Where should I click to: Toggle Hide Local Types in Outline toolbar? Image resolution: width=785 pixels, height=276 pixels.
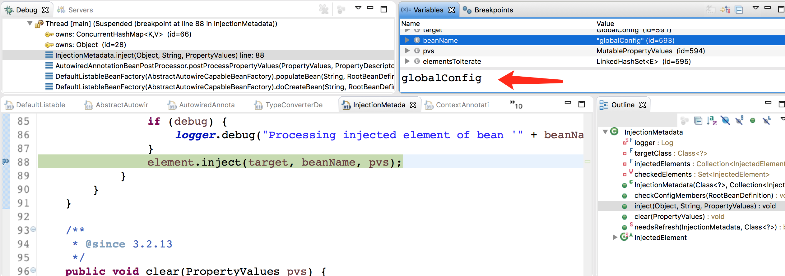[x=767, y=120]
